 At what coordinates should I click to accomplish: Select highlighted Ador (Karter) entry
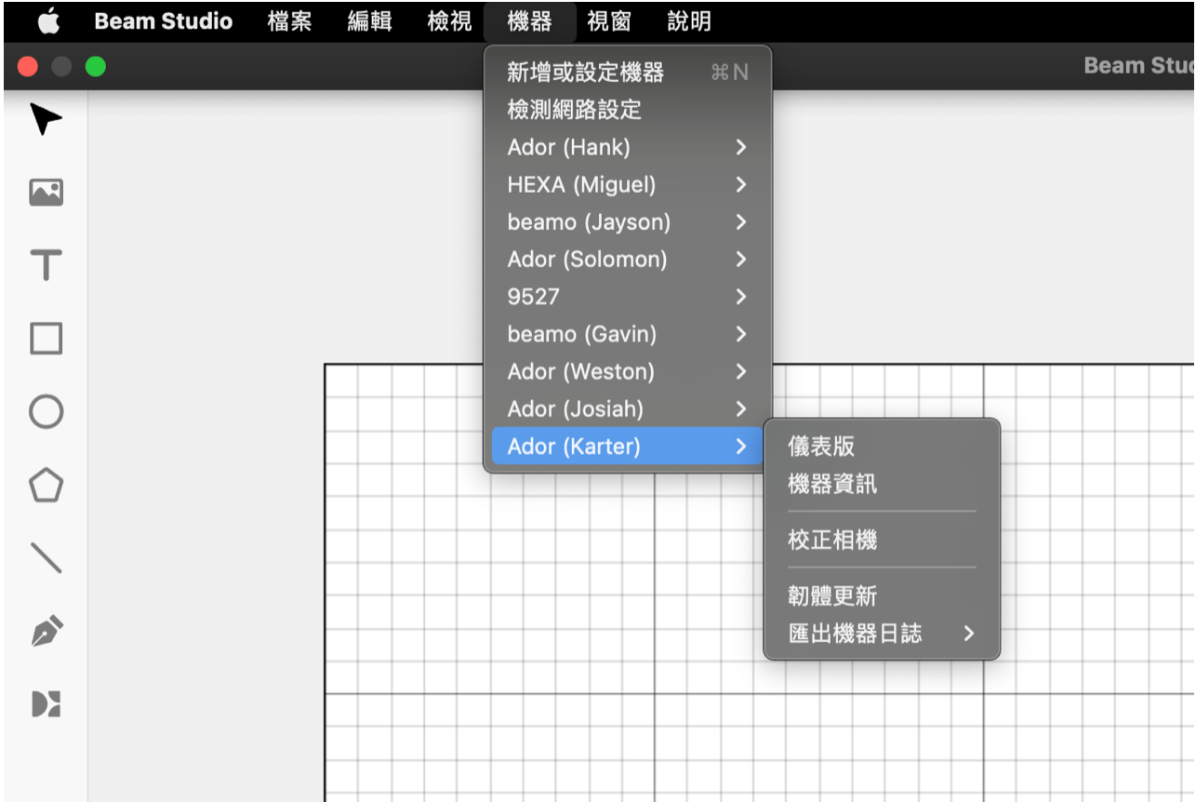point(628,447)
